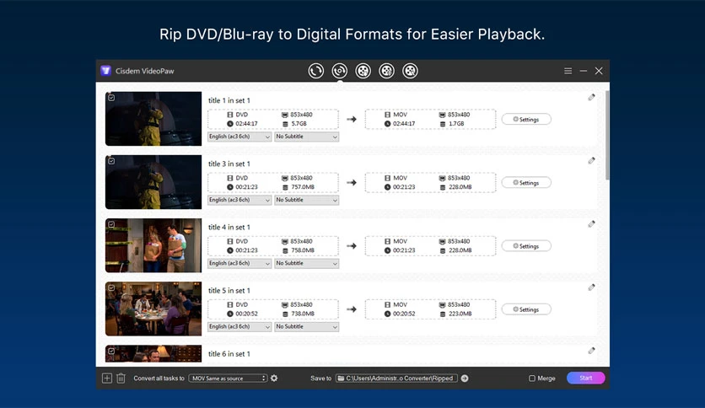Select the title 5 in set 1 thumbnail
705x408 pixels.
[153, 309]
